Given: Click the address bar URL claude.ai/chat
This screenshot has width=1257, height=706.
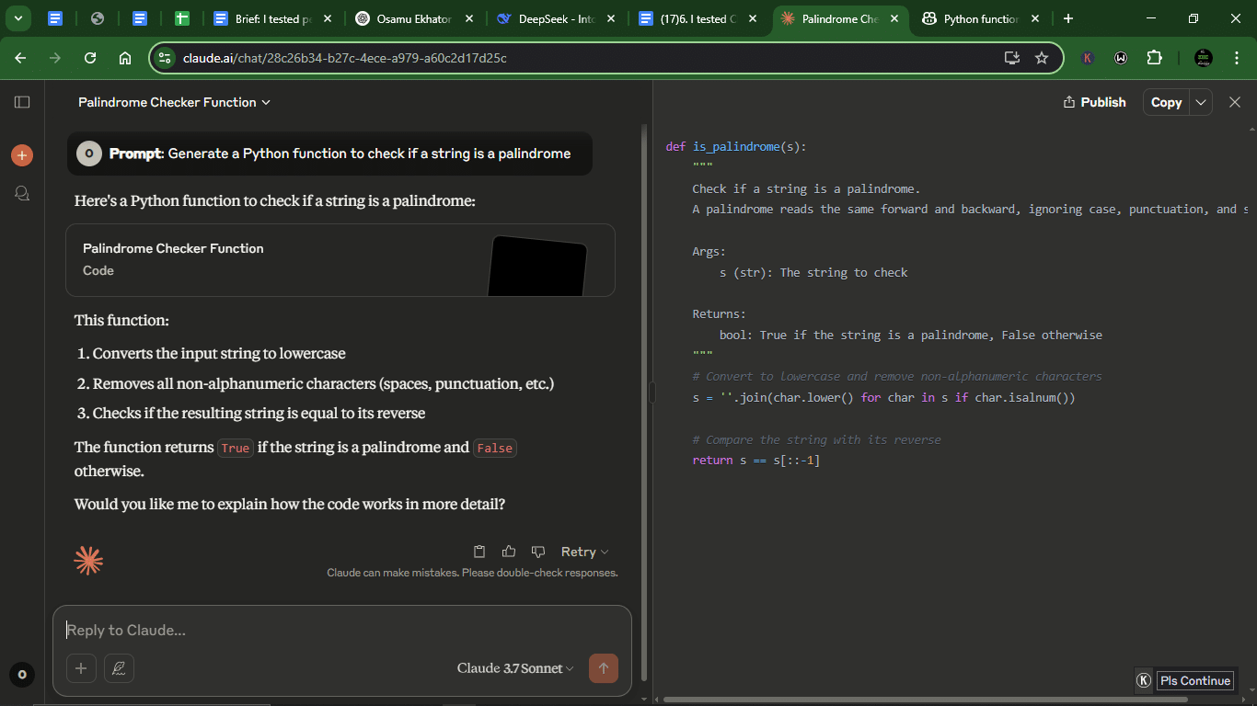Looking at the screenshot, I should 344,58.
